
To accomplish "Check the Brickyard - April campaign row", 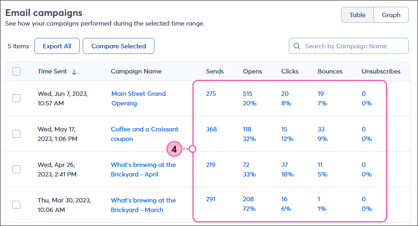I will [16, 169].
